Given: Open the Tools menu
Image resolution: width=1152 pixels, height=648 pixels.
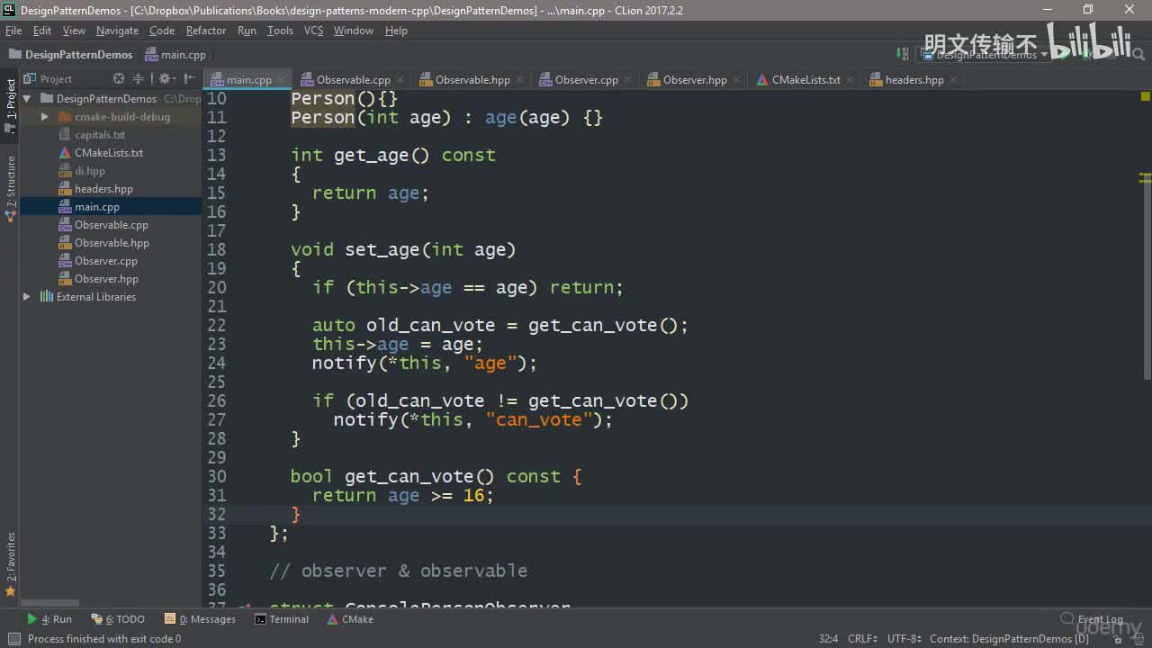Looking at the screenshot, I should coord(280,31).
